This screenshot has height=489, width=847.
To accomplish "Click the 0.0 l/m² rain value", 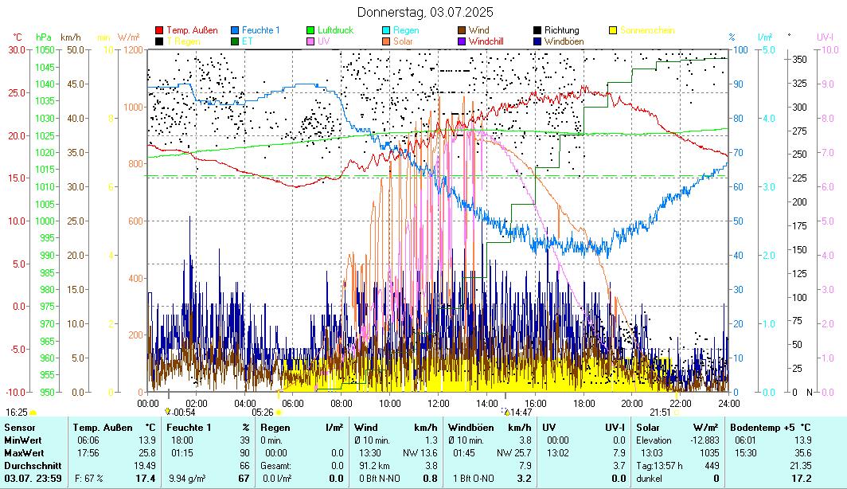I will click(277, 478).
